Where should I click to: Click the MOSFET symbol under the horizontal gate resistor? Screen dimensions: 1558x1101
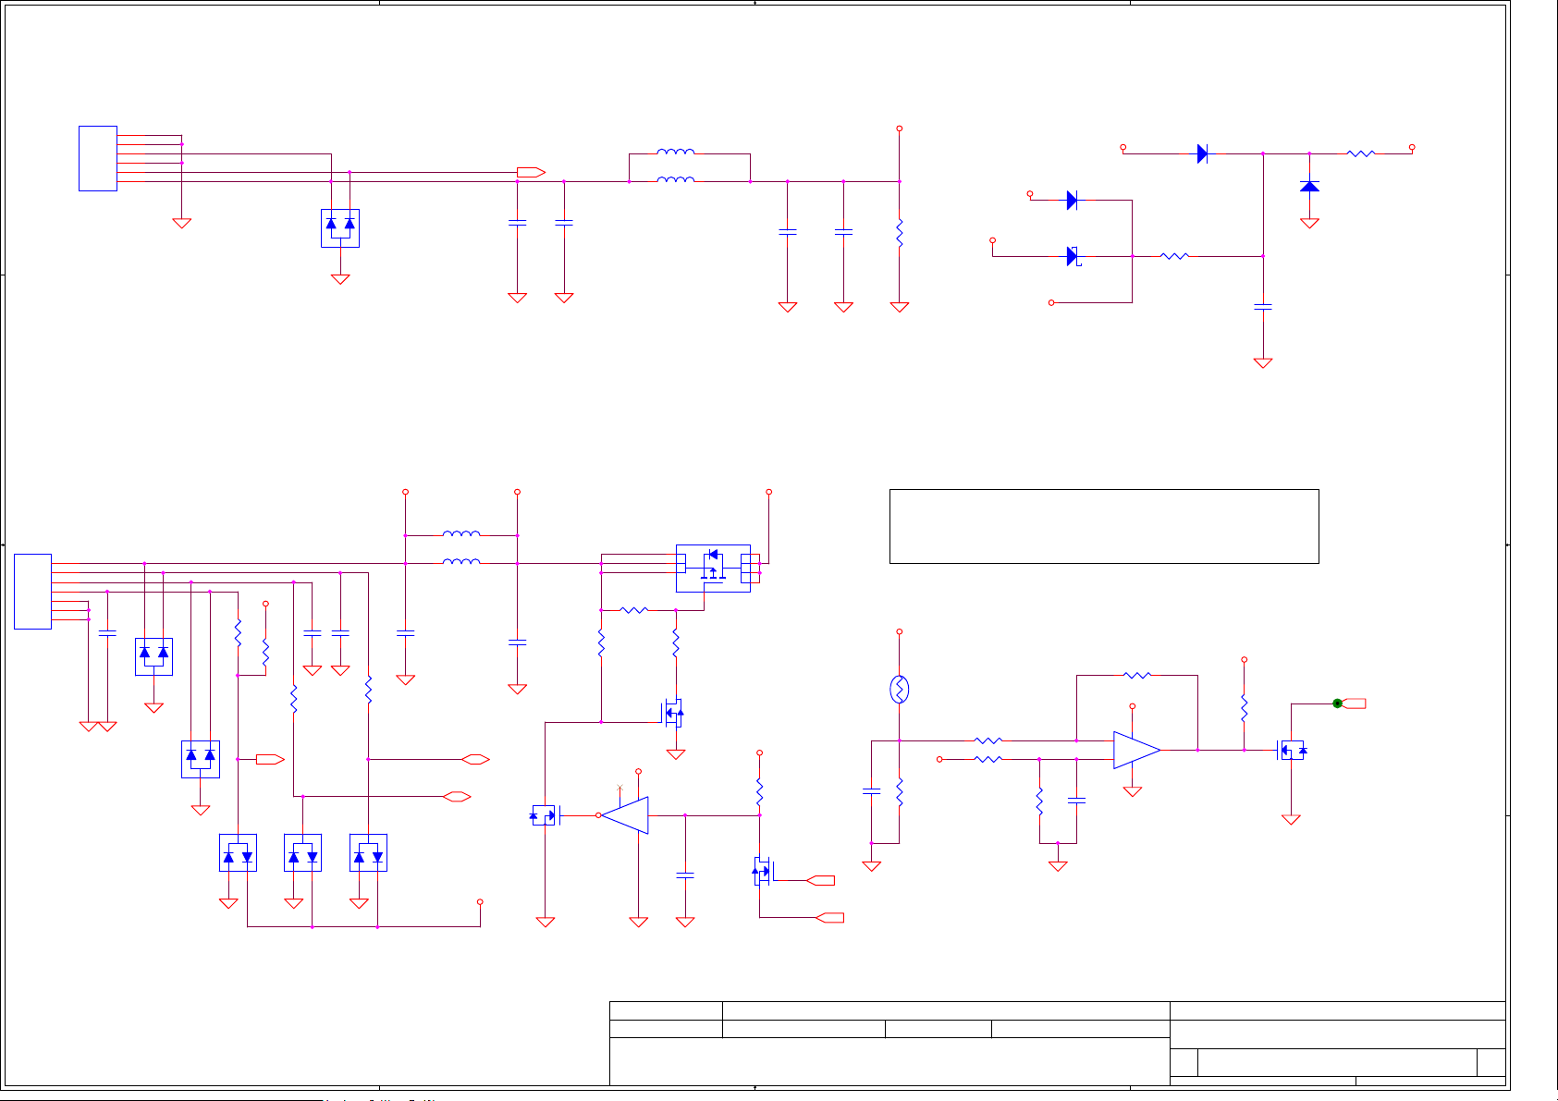pos(673,713)
